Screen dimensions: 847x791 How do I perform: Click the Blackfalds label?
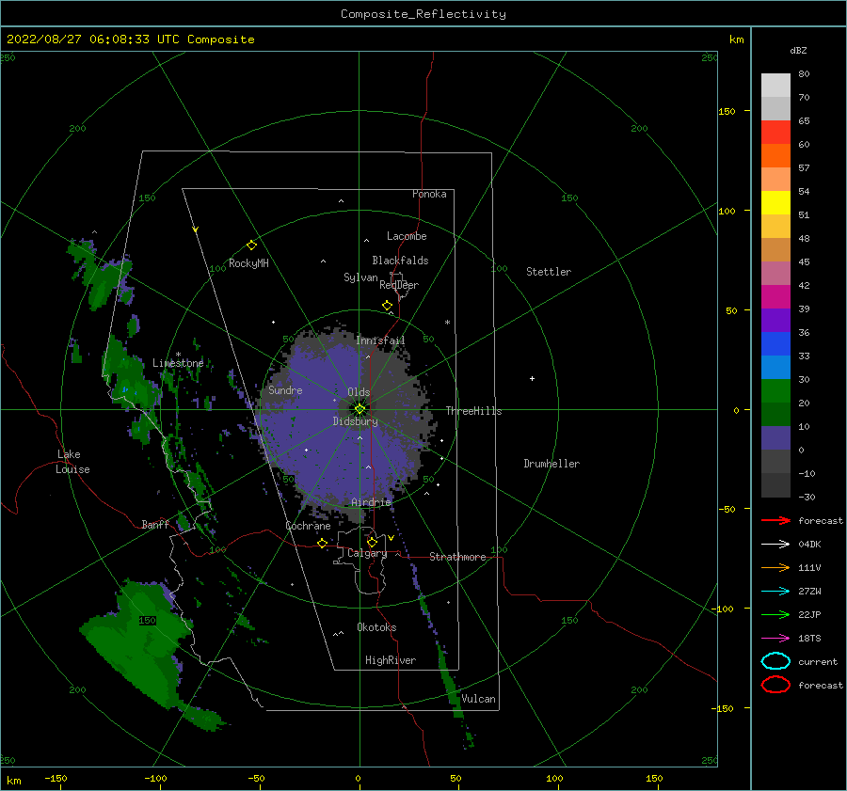click(400, 261)
